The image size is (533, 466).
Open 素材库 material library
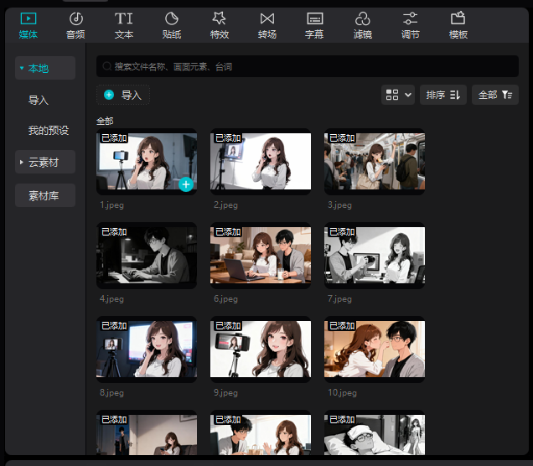click(x=45, y=195)
